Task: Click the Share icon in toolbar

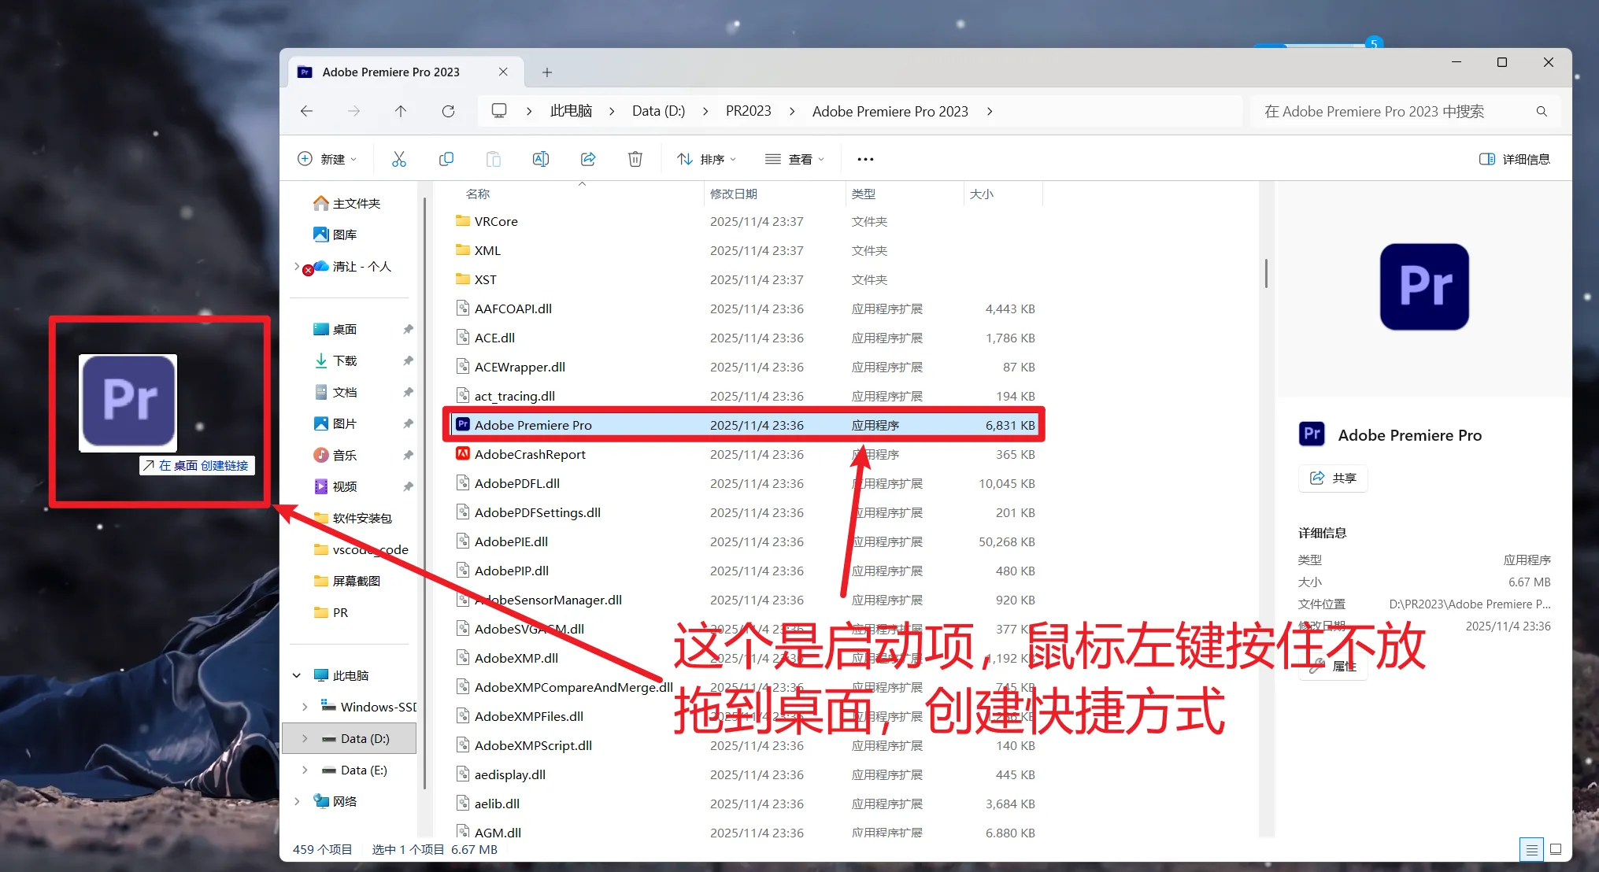Action: point(588,159)
